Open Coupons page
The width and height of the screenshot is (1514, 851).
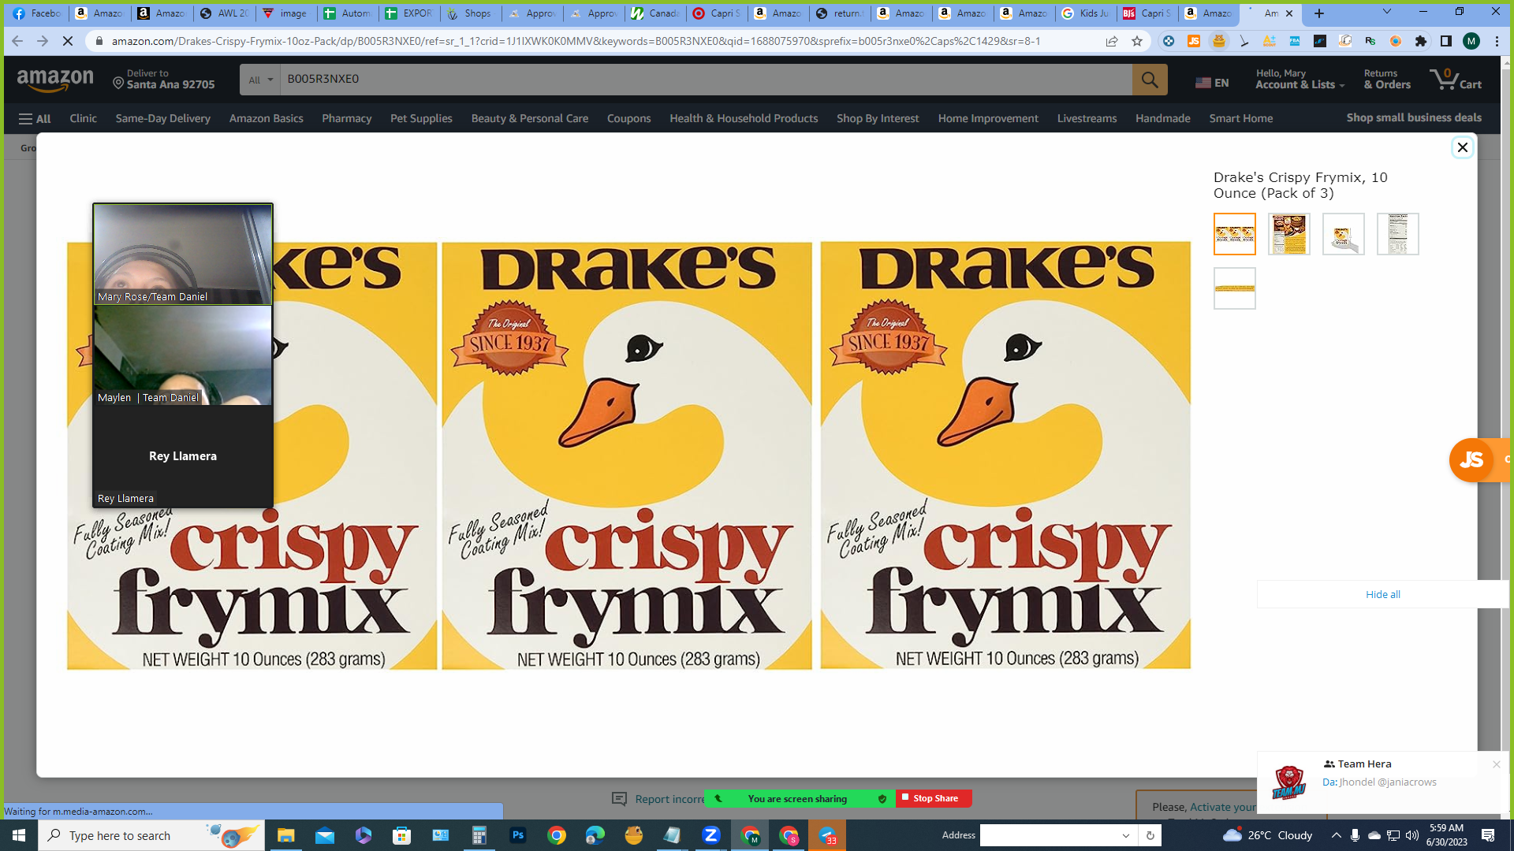pyautogui.click(x=628, y=118)
